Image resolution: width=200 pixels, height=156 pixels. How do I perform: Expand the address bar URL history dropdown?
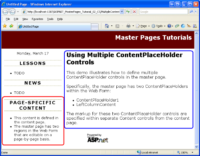pos(122,12)
